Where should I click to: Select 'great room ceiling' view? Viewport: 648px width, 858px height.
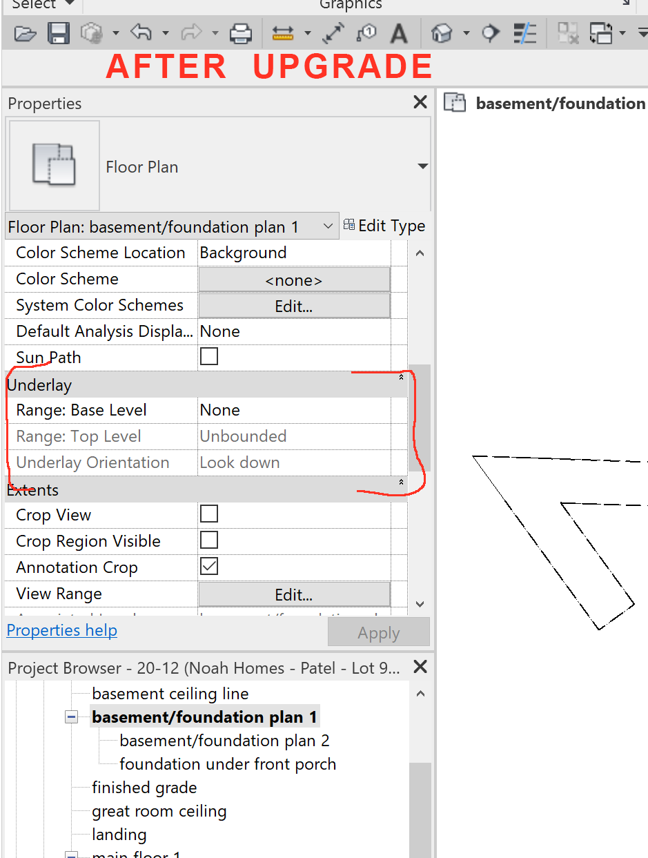coord(159,811)
